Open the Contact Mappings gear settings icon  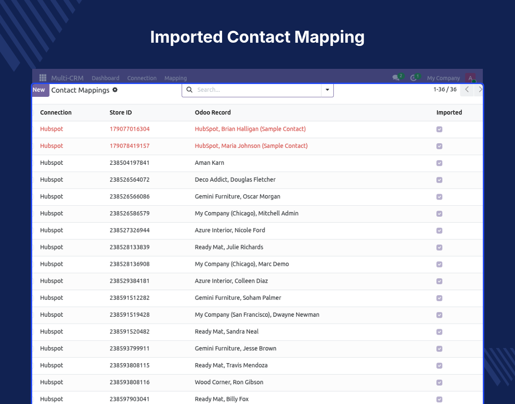pos(115,90)
